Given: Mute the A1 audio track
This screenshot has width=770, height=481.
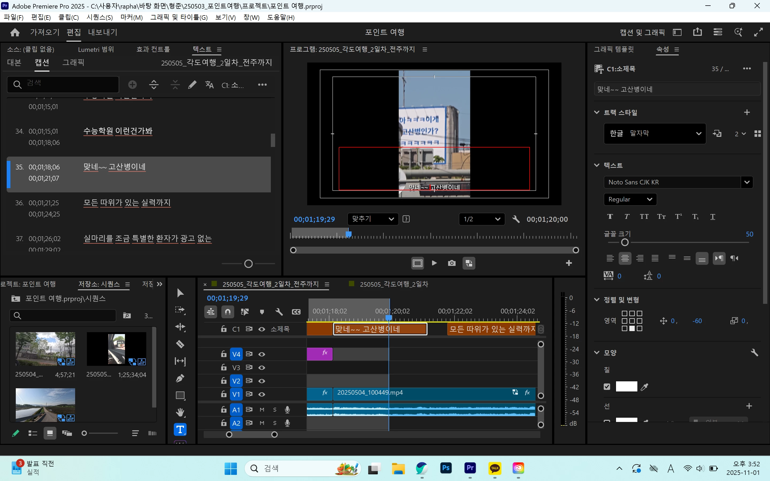Looking at the screenshot, I should coord(262,410).
